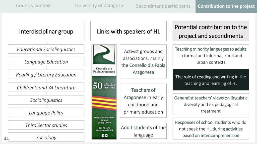Click the Links with speakers of HL heading

coord(128,31)
